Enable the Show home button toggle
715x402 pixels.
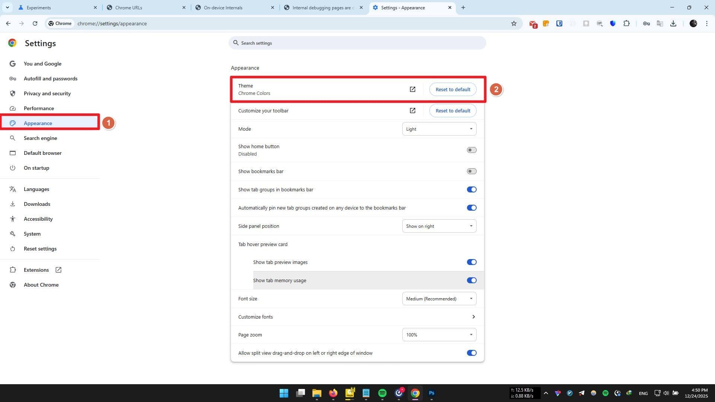[471, 150]
